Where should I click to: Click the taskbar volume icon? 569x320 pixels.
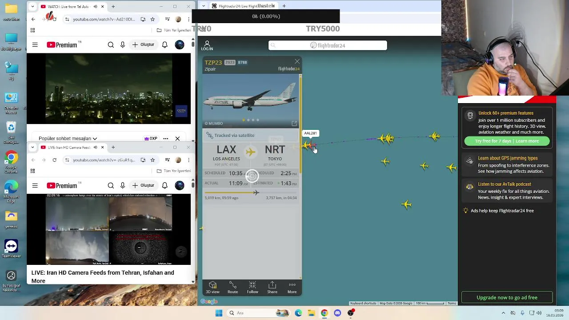point(539,313)
